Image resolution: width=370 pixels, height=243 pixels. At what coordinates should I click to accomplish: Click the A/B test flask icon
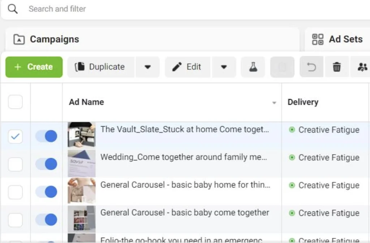253,67
